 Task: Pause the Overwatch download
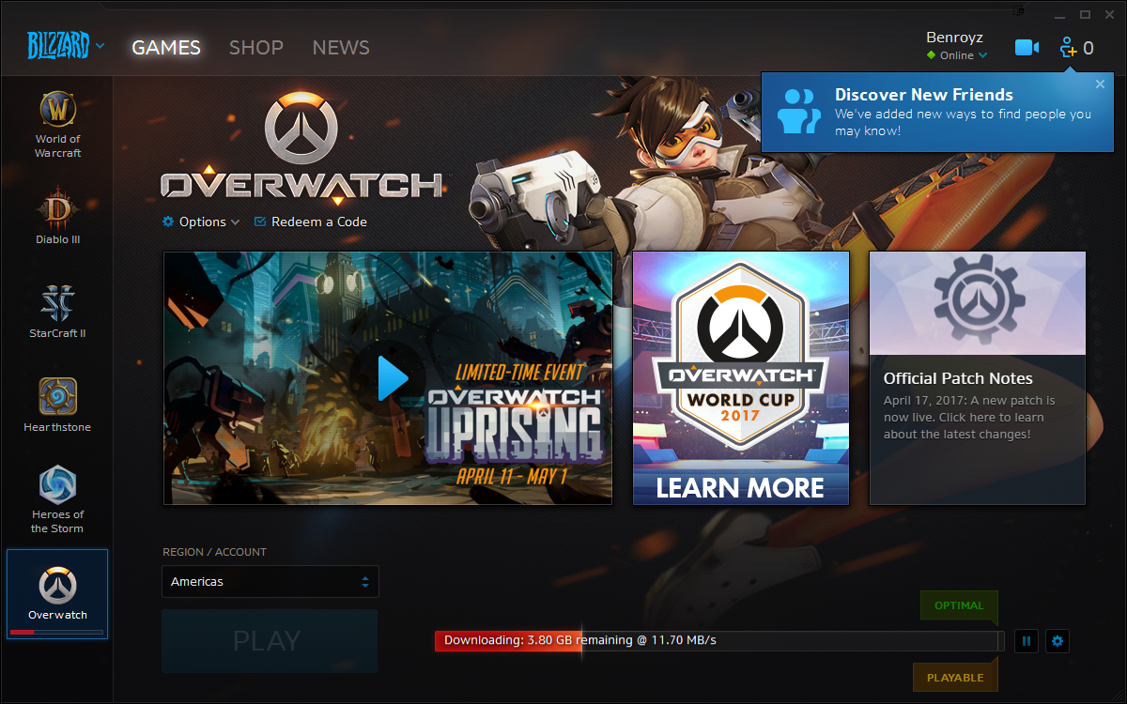[1026, 641]
